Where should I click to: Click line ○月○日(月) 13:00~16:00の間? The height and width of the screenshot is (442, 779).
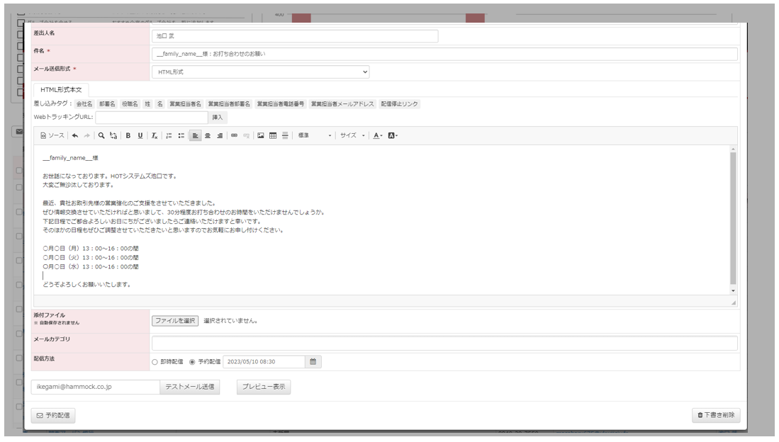pos(91,249)
